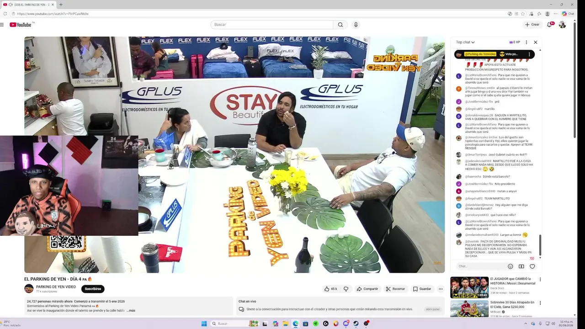Go to the YouTube home logo

pyautogui.click(x=21, y=25)
